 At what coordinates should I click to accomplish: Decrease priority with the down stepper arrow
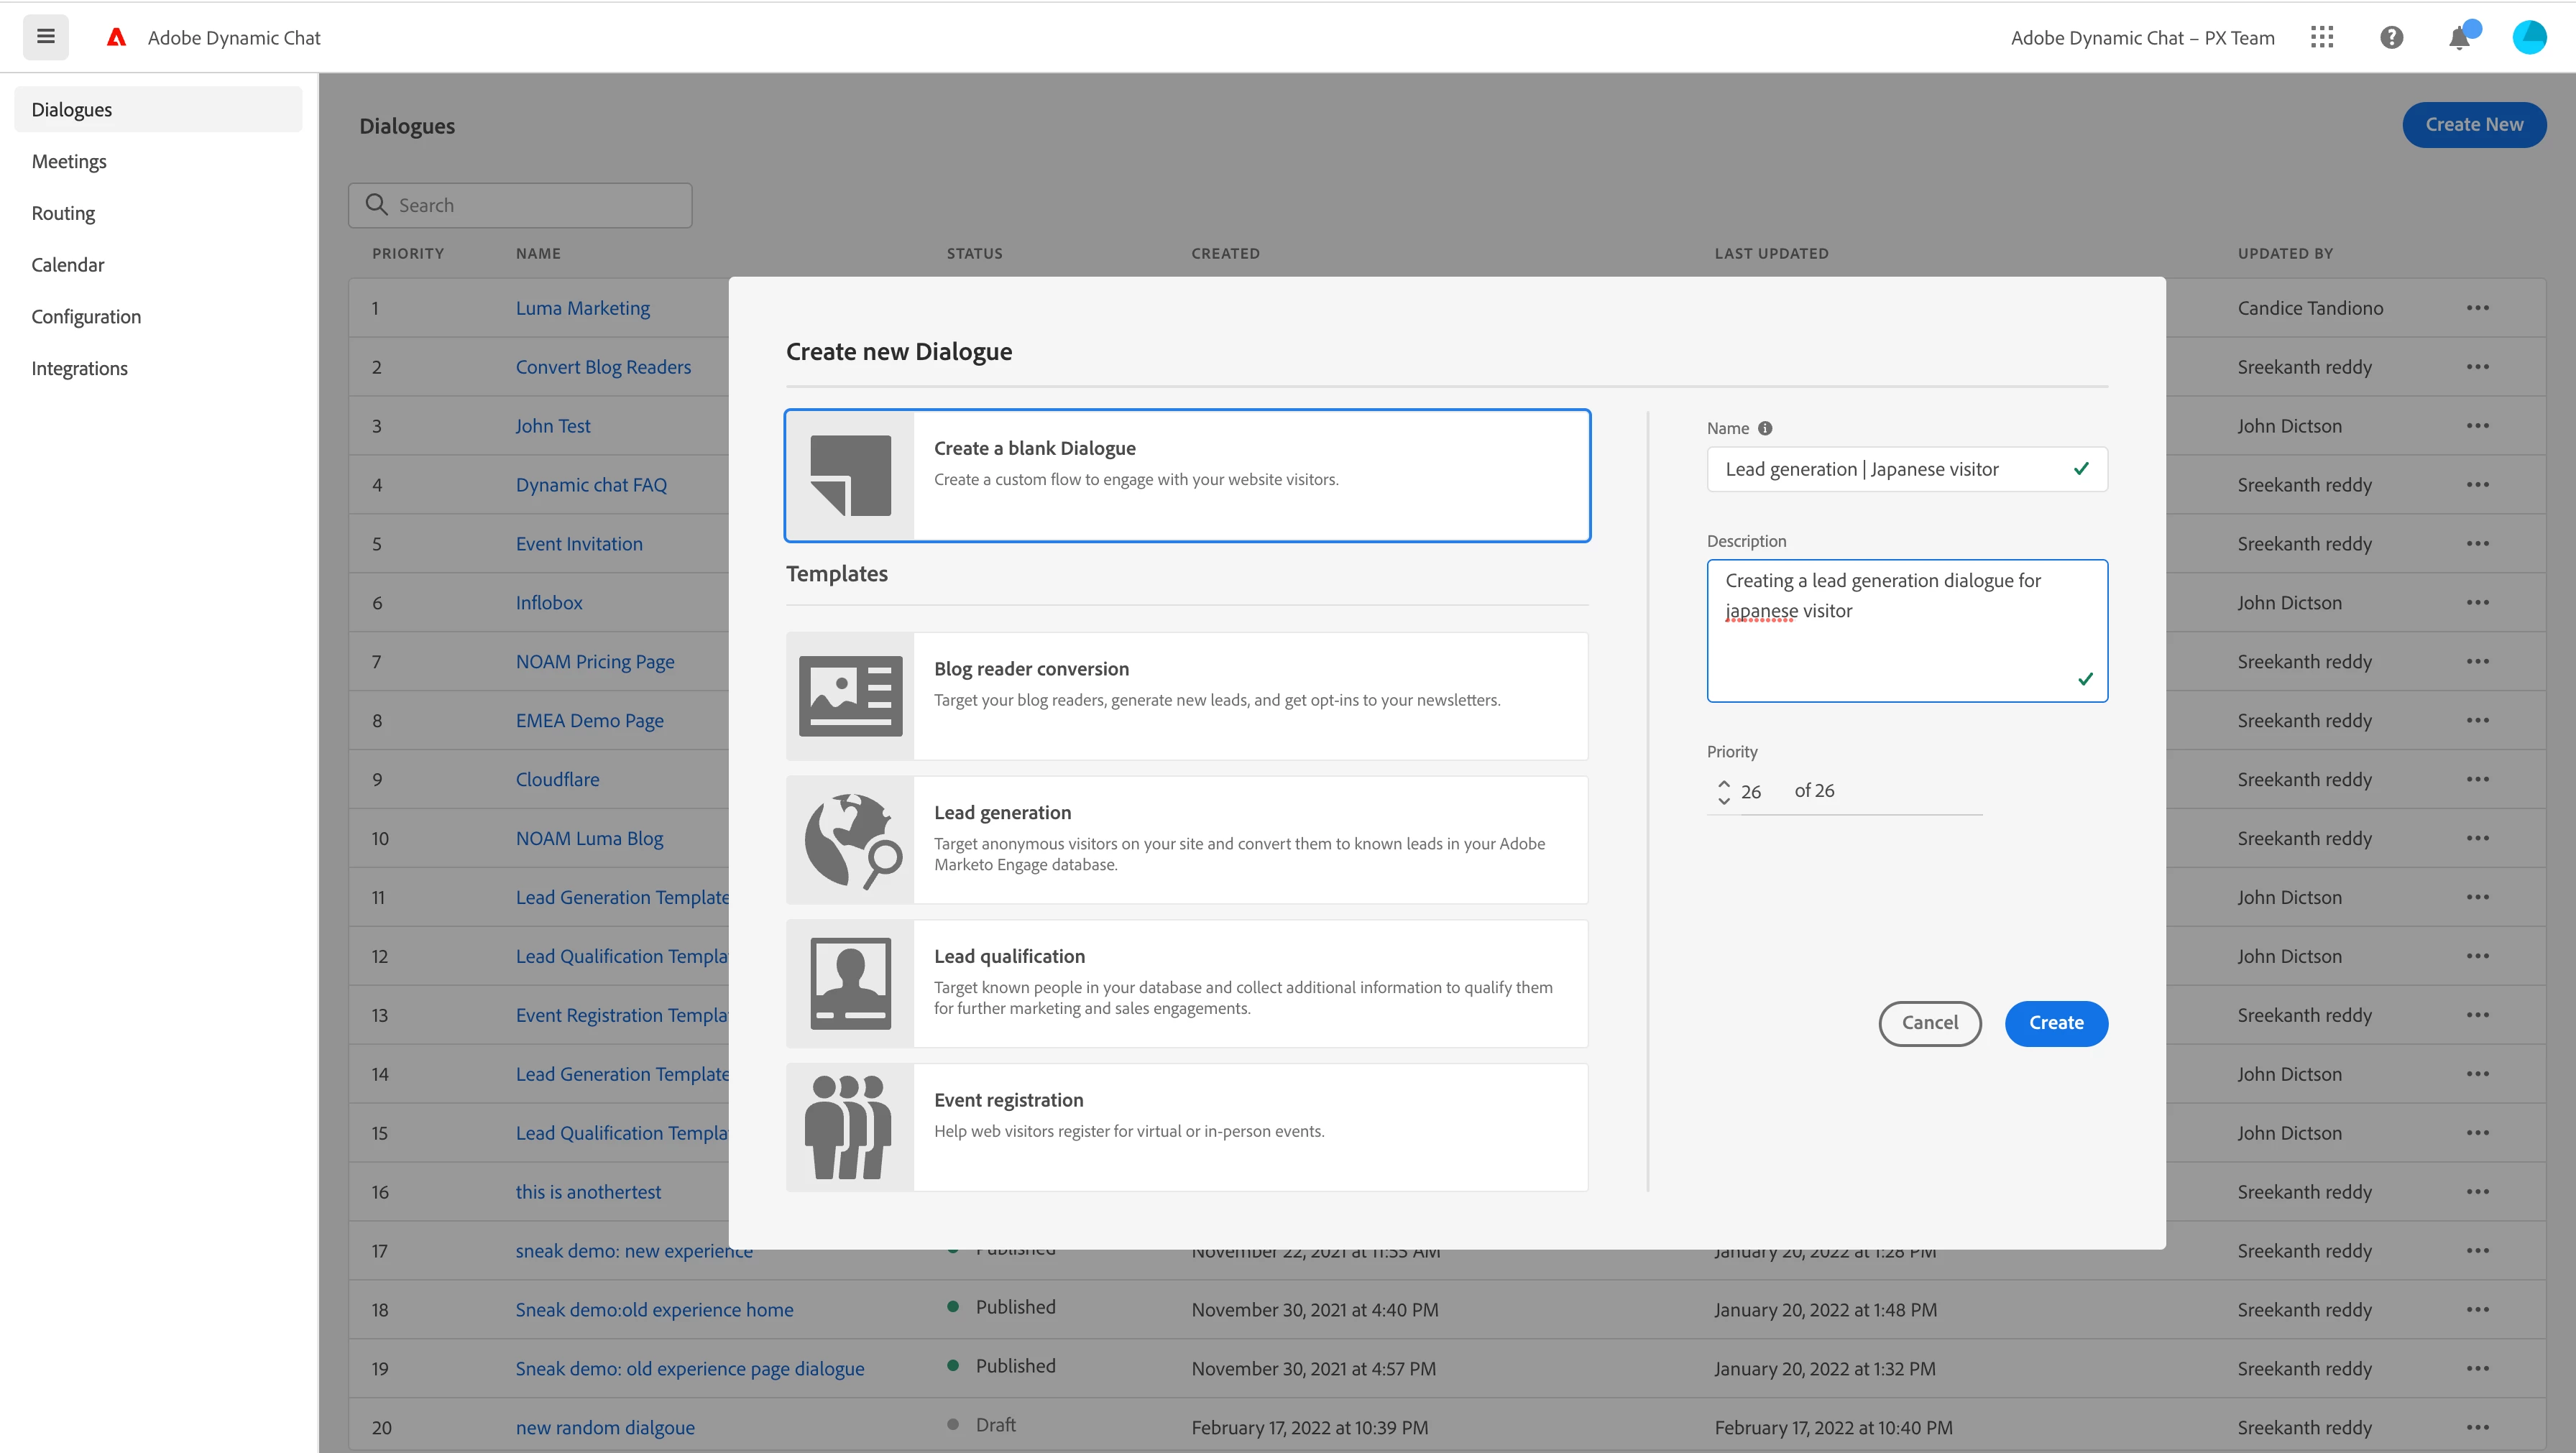[1724, 800]
